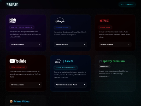This screenshot has width=141, height=106.
Task: Click the HBO Max description starting 'Suscripción de 1 mes'
Action: coord(25,34)
